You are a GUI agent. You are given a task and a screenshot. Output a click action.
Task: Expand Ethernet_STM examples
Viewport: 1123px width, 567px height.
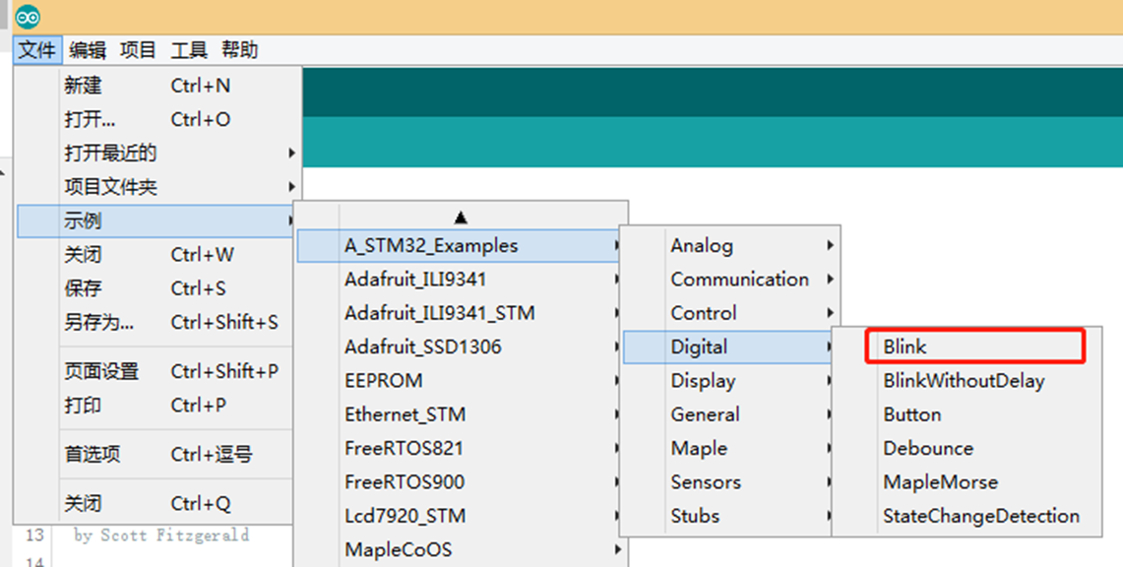click(461, 414)
